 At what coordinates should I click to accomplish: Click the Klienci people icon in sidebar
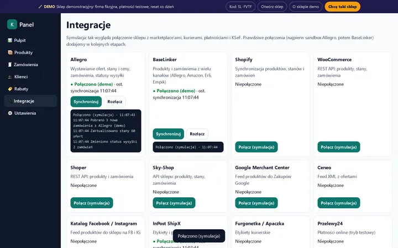pyautogui.click(x=10, y=77)
